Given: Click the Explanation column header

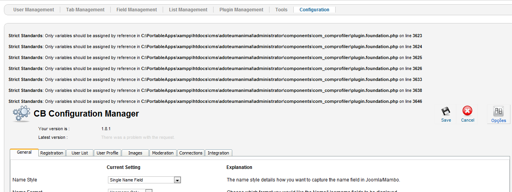Looking at the screenshot, I should (x=239, y=167).
